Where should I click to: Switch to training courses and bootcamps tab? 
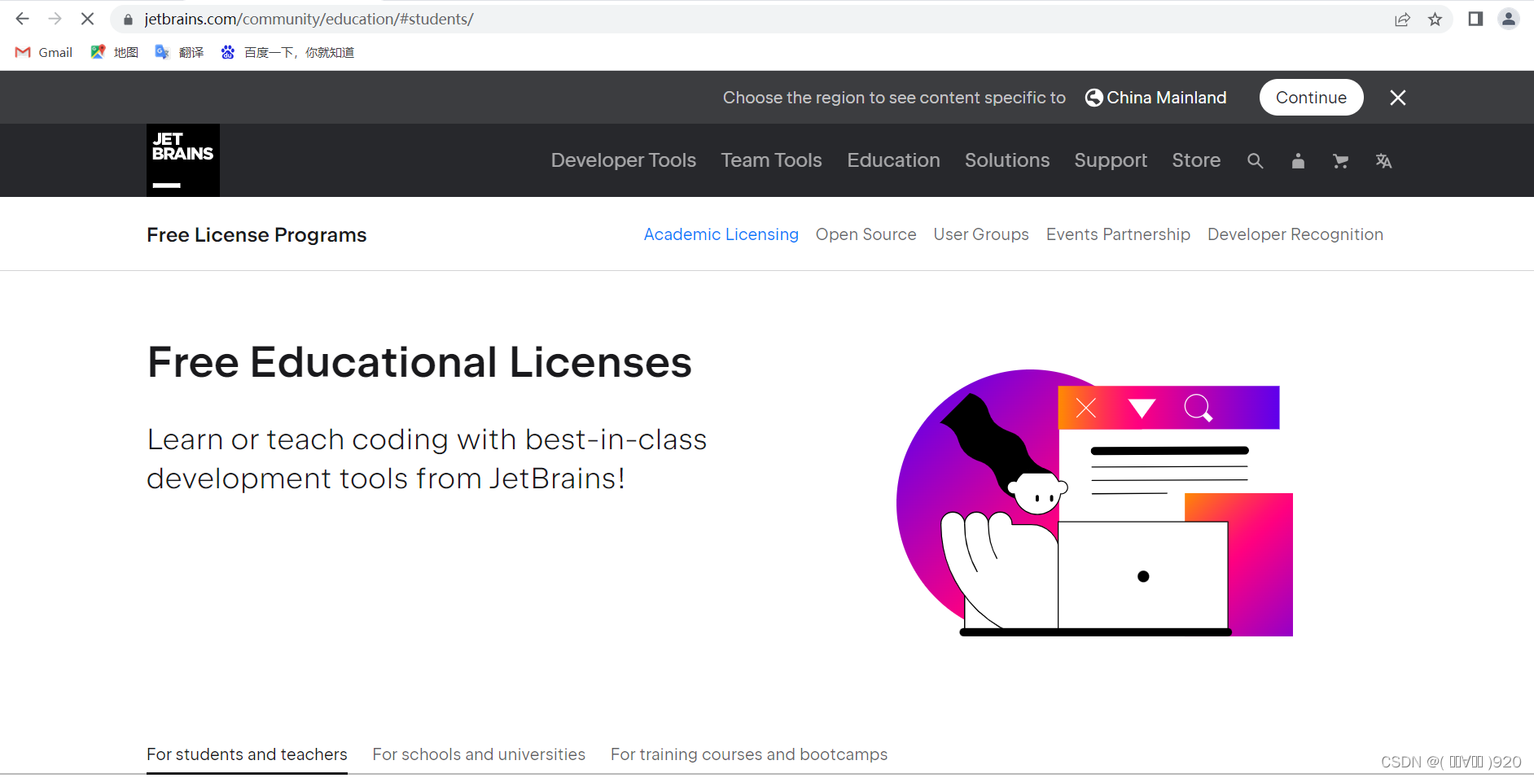749,754
